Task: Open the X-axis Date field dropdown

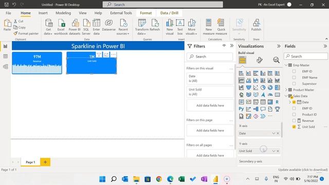Action: (x=273, y=134)
